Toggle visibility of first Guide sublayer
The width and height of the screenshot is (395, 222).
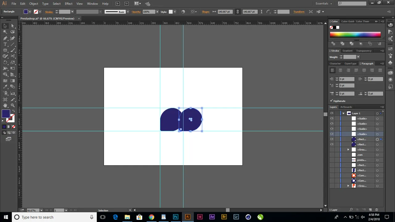(332, 118)
